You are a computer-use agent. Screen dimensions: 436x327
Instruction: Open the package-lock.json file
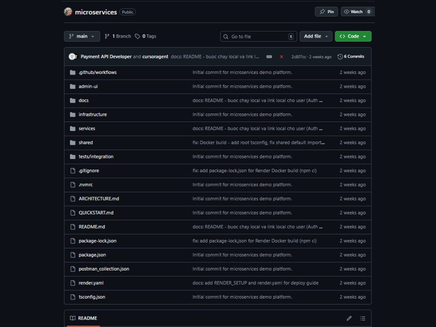click(97, 241)
